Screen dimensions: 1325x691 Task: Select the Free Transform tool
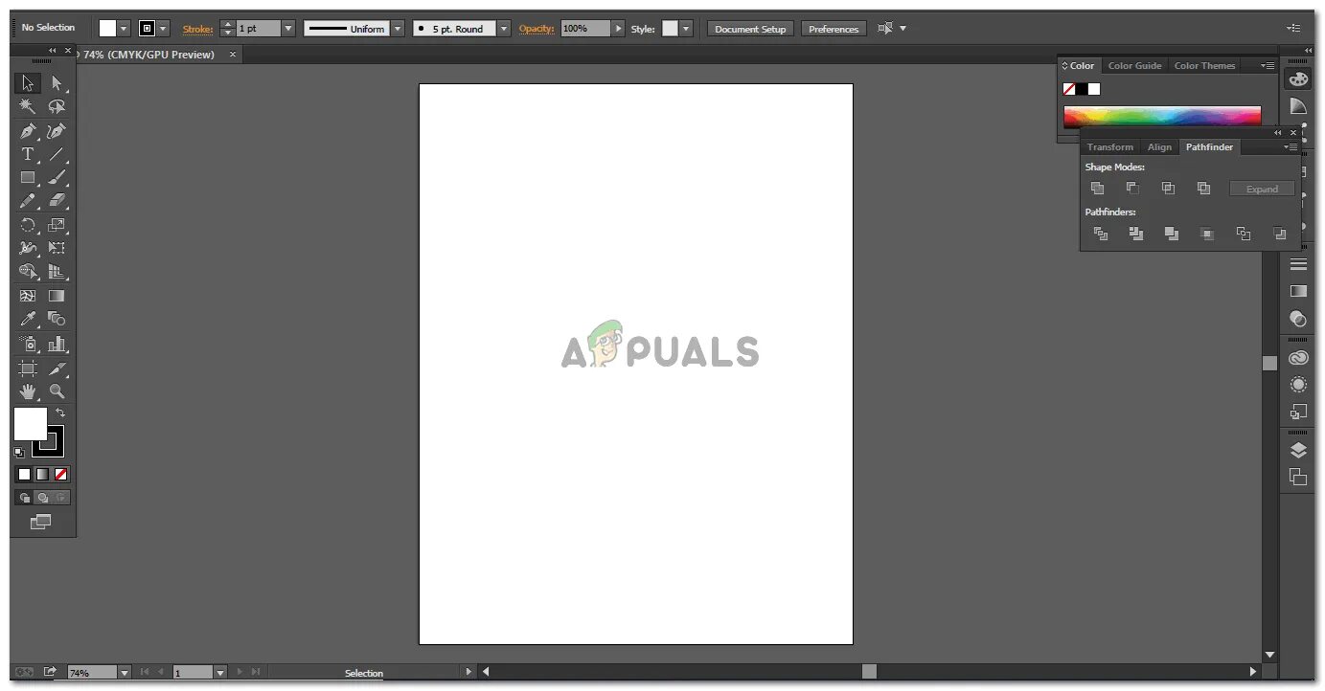57,249
